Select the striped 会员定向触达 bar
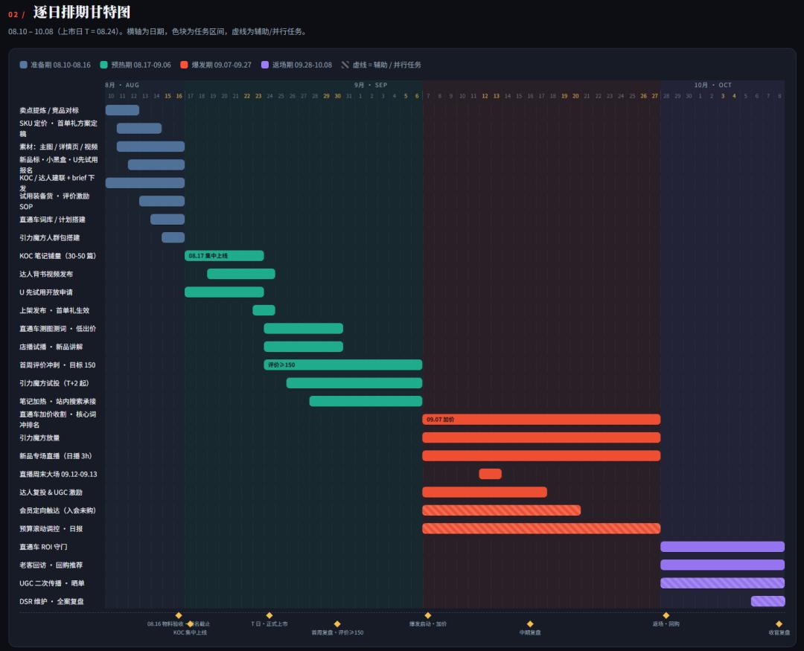Image resolution: width=804 pixels, height=651 pixels. 502,510
